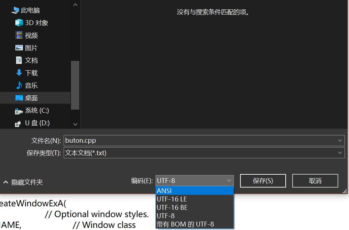This screenshot has height=230, width=349.
Task: Open the 保存类型 file type dropdown
Action: click(x=204, y=153)
